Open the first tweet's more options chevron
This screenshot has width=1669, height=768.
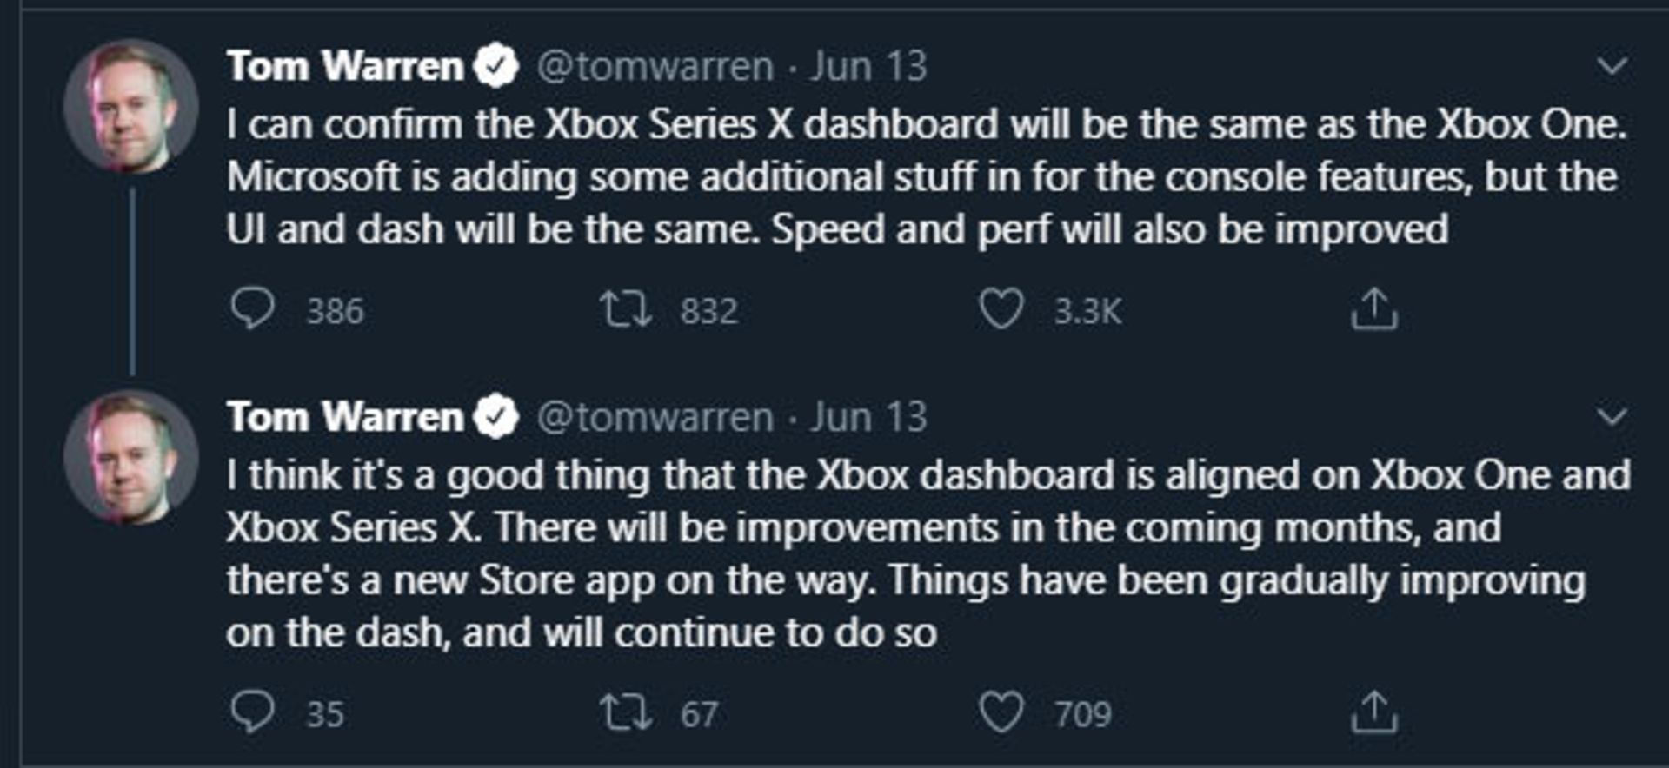pos(1612,66)
